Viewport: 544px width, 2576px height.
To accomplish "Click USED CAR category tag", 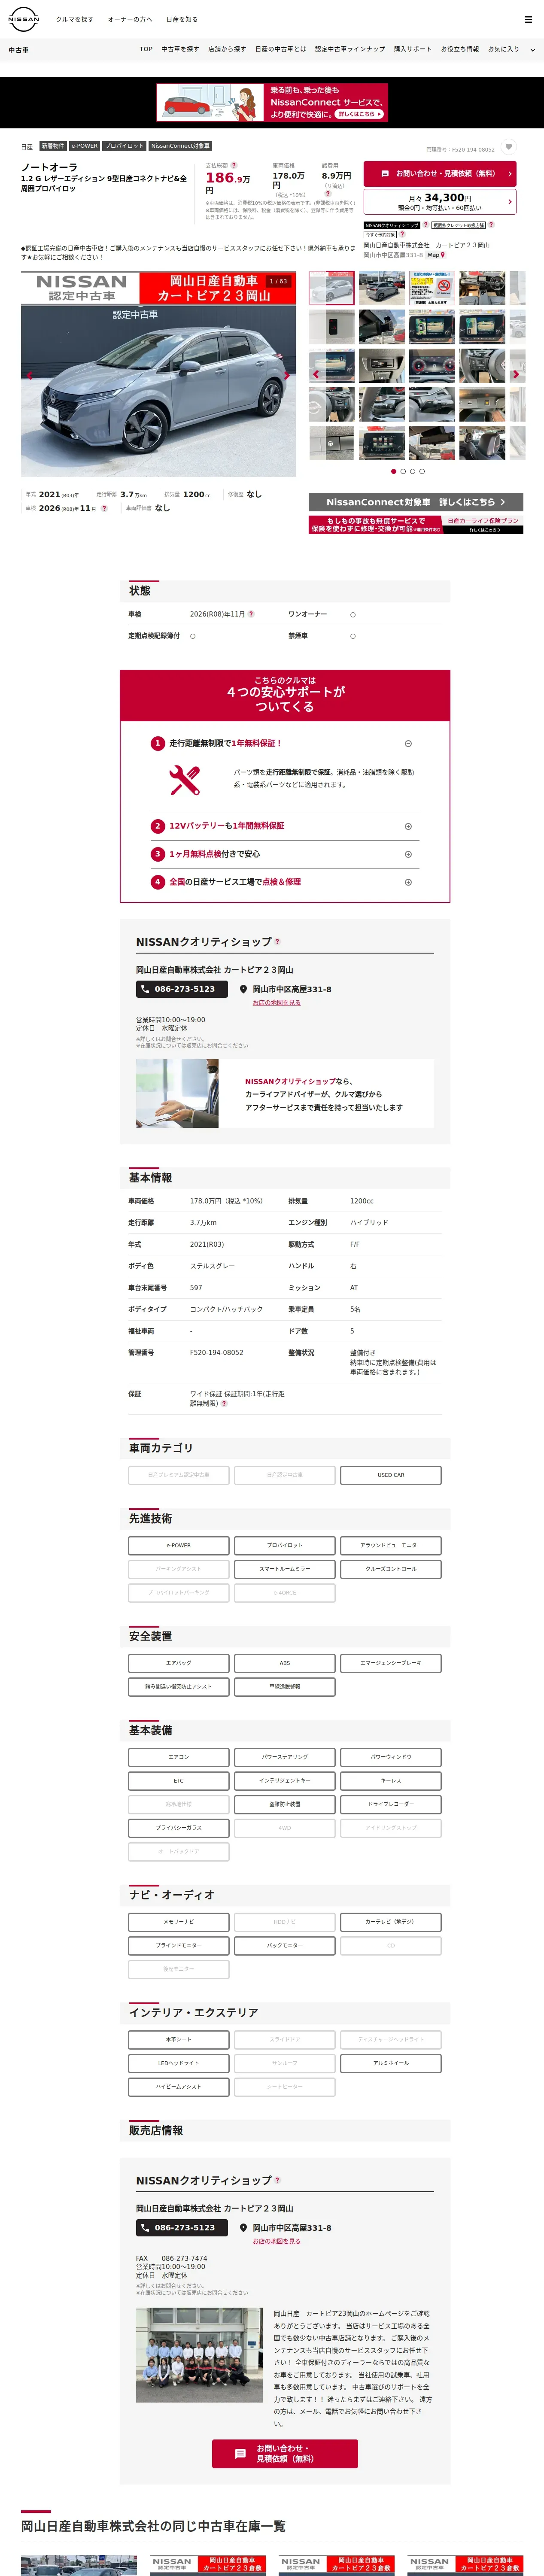I will (391, 1475).
